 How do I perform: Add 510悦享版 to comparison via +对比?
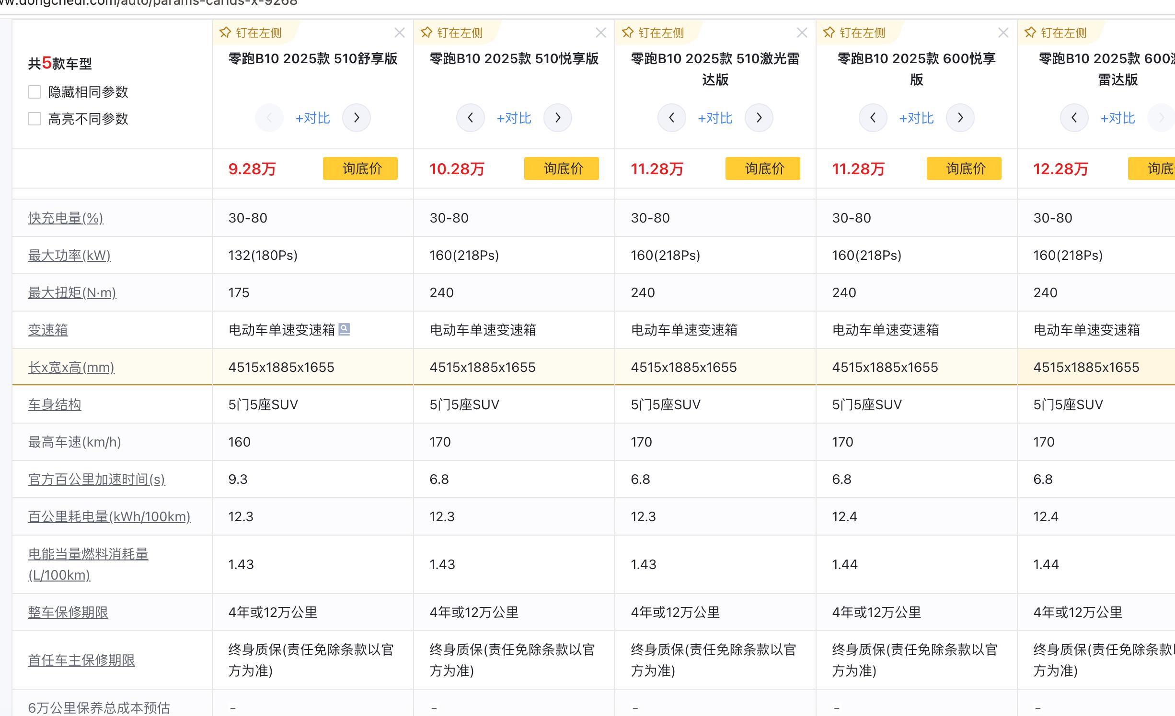click(514, 118)
